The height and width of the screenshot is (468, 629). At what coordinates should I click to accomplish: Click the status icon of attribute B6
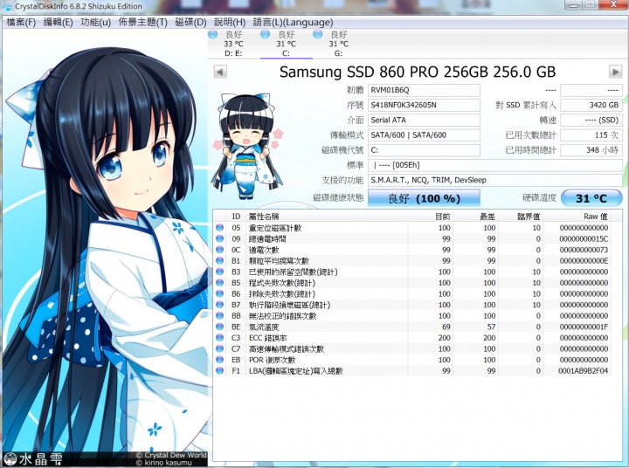219,294
